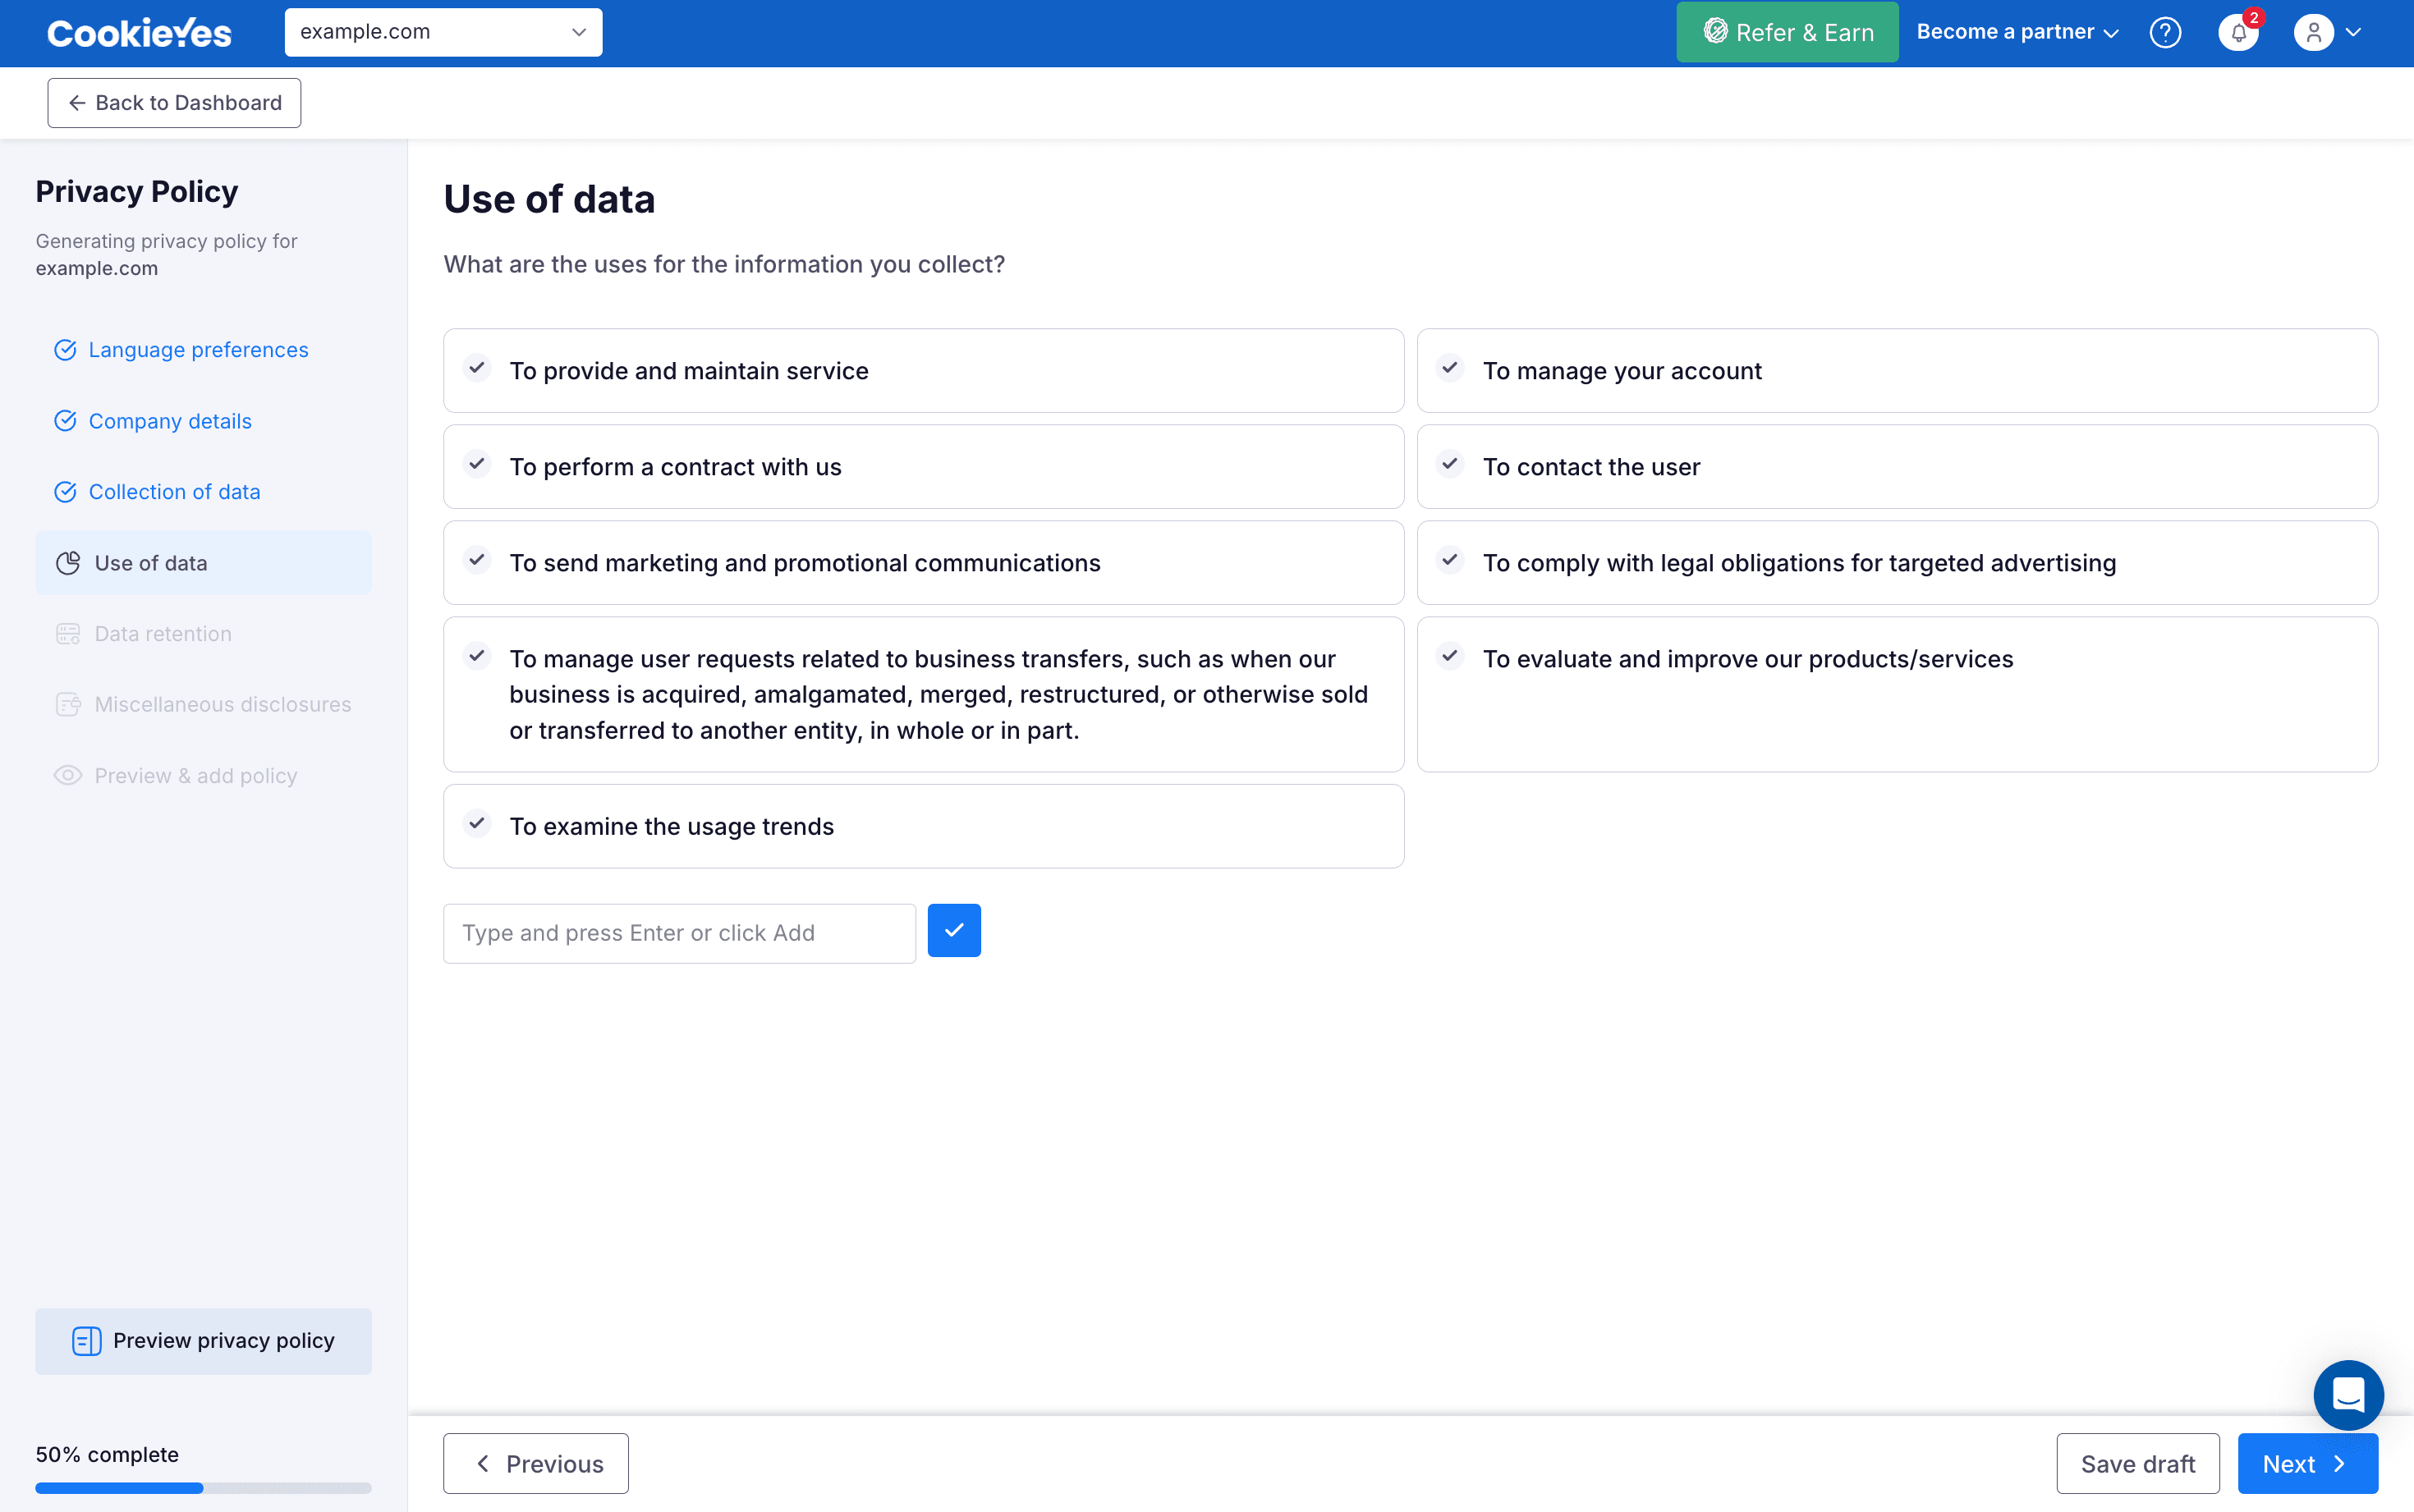Viewport: 2414px width, 1512px height.
Task: Focus the 'Type and press Enter' field
Action: point(679,933)
